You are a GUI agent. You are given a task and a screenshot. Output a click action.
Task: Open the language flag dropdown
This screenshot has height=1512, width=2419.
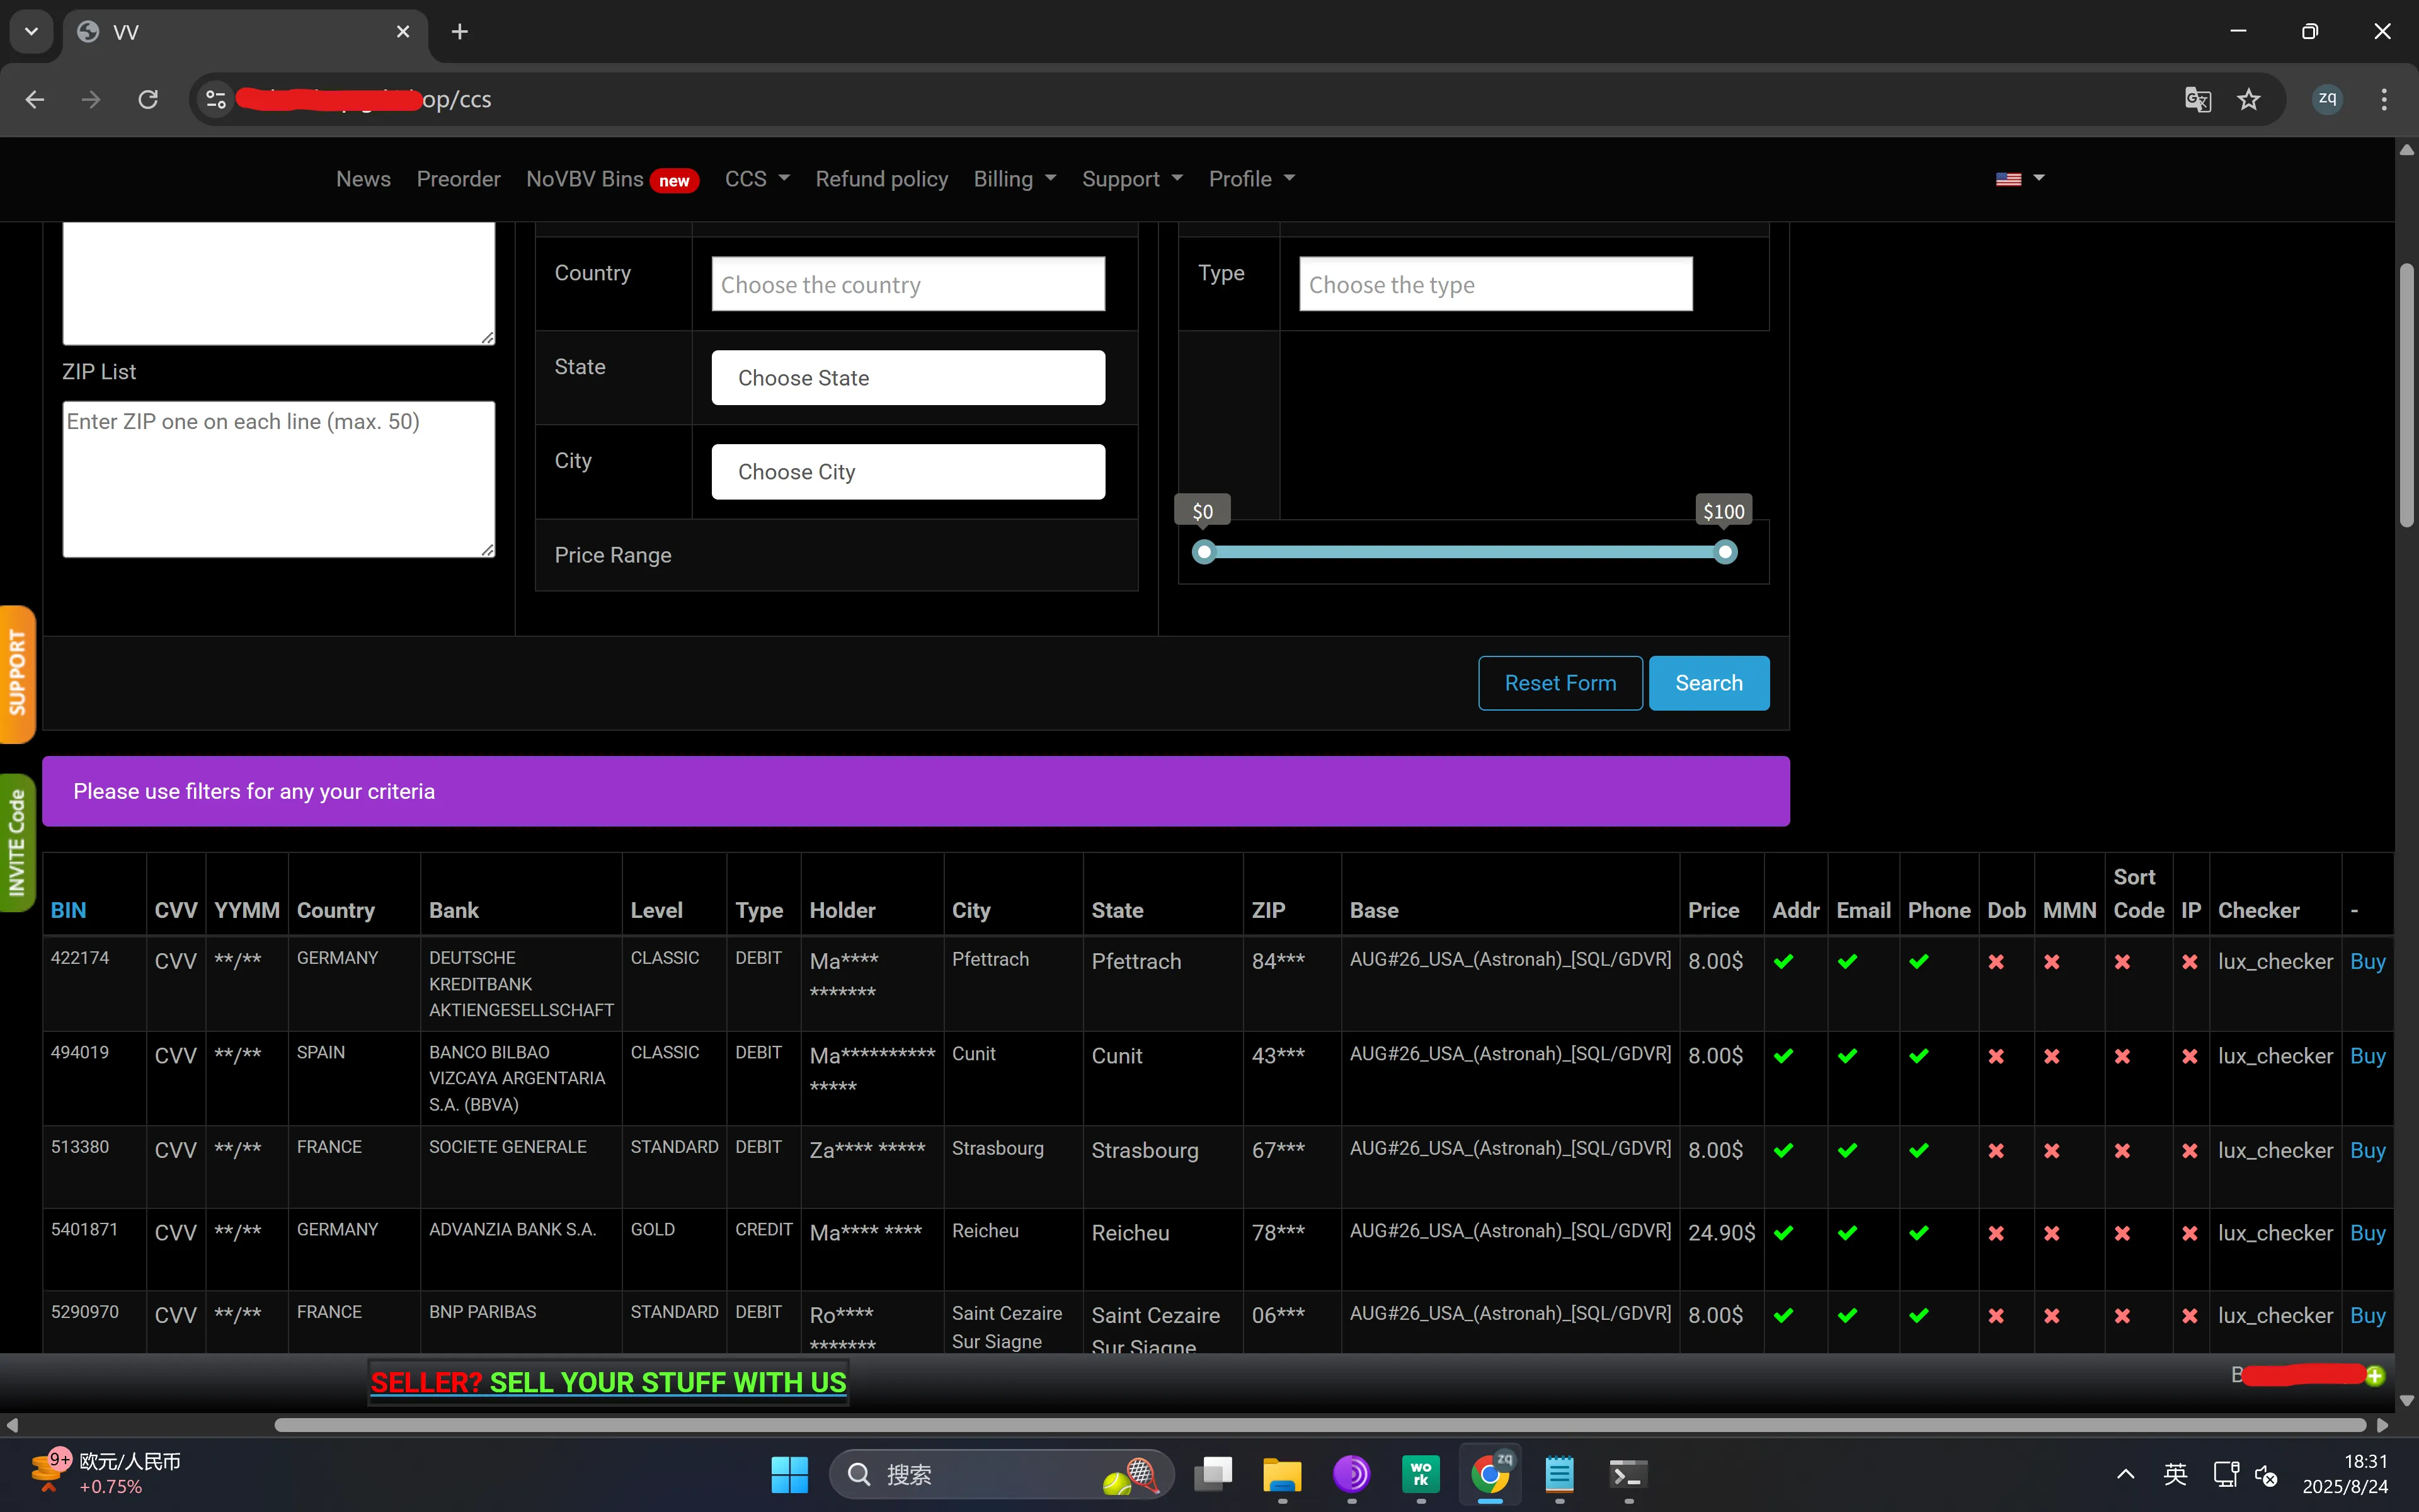pos(2020,179)
